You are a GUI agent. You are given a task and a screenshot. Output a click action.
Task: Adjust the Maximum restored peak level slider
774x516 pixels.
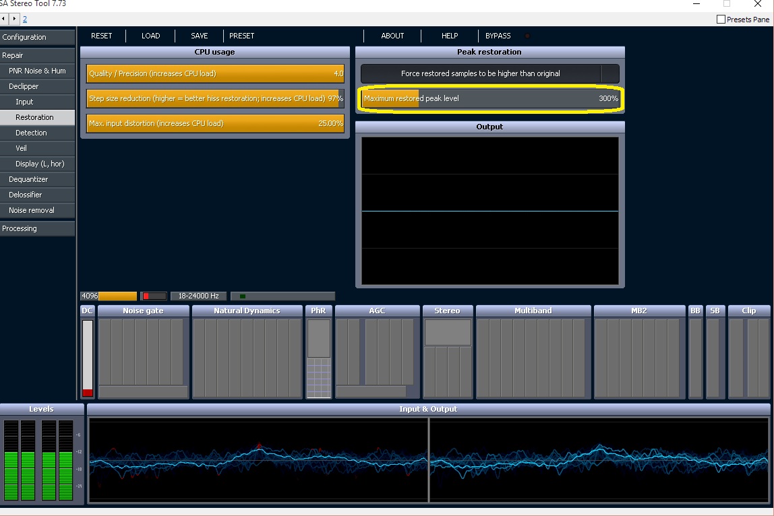[489, 98]
